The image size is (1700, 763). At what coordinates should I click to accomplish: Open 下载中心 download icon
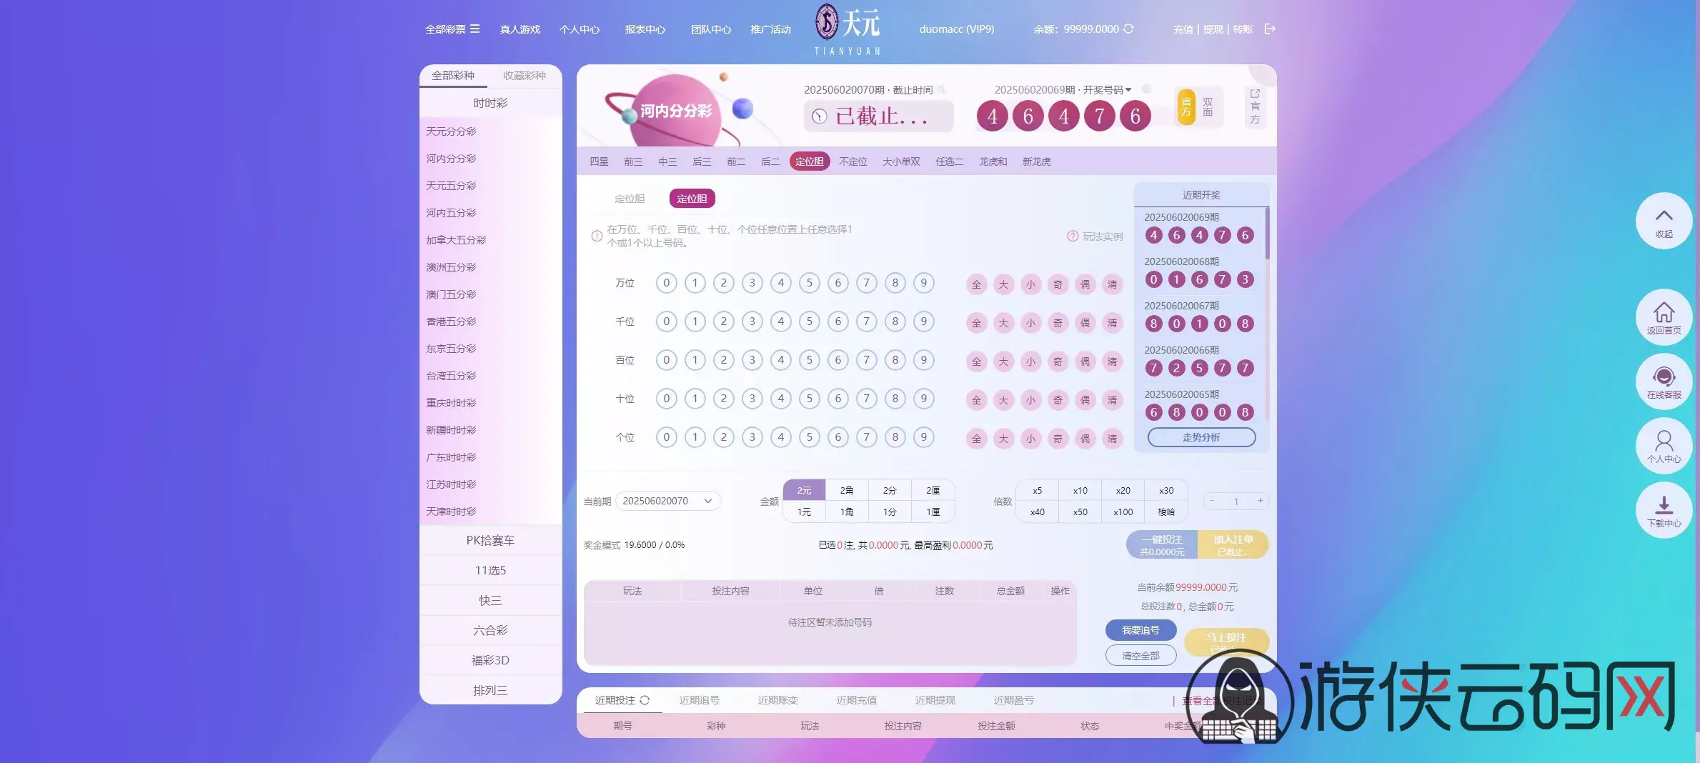click(x=1664, y=505)
